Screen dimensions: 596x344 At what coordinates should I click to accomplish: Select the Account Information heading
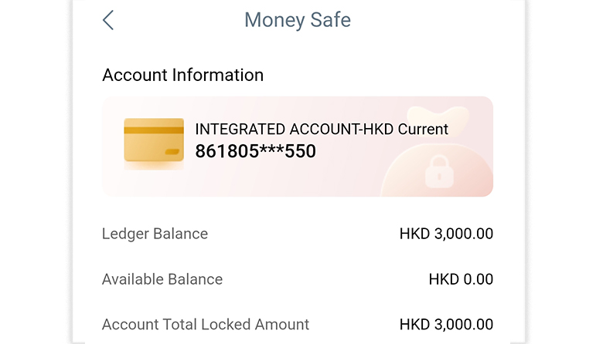click(182, 75)
